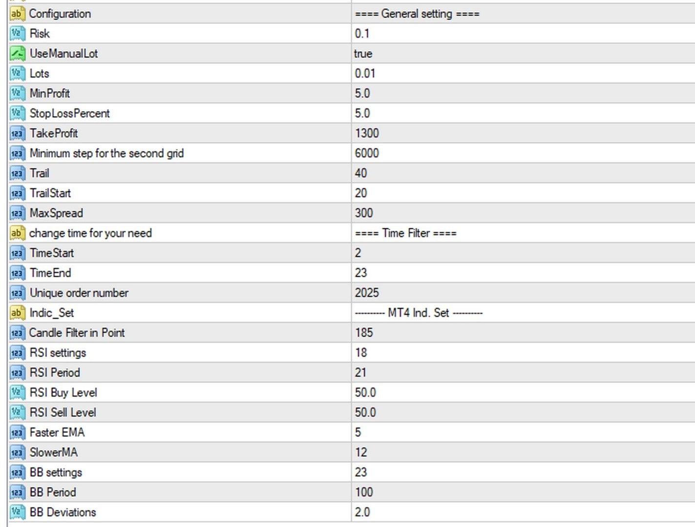Select the Lots value field 0.01
695x527 pixels.
click(365, 74)
